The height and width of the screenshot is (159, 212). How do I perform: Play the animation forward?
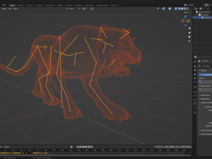click(86, 147)
